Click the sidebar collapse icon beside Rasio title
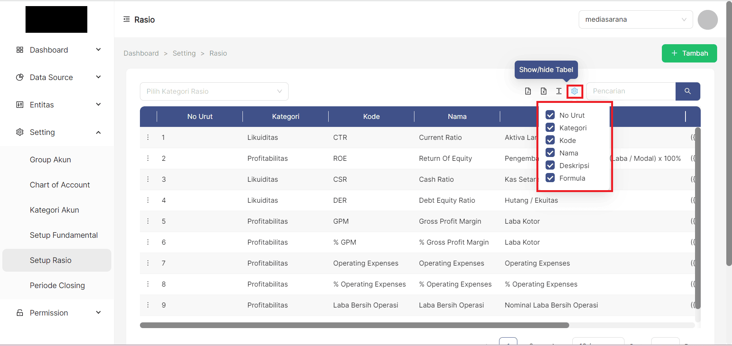The image size is (732, 346). pos(127,19)
